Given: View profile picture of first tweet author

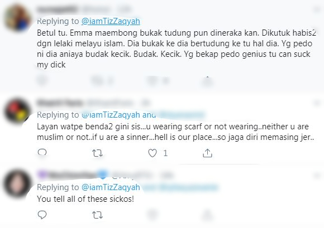Looking at the screenshot, I should [17, 18].
